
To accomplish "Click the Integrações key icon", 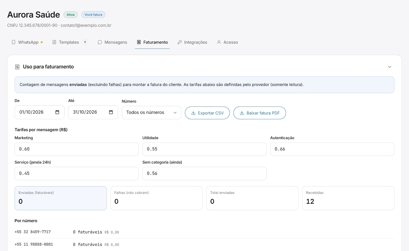I will click(180, 42).
